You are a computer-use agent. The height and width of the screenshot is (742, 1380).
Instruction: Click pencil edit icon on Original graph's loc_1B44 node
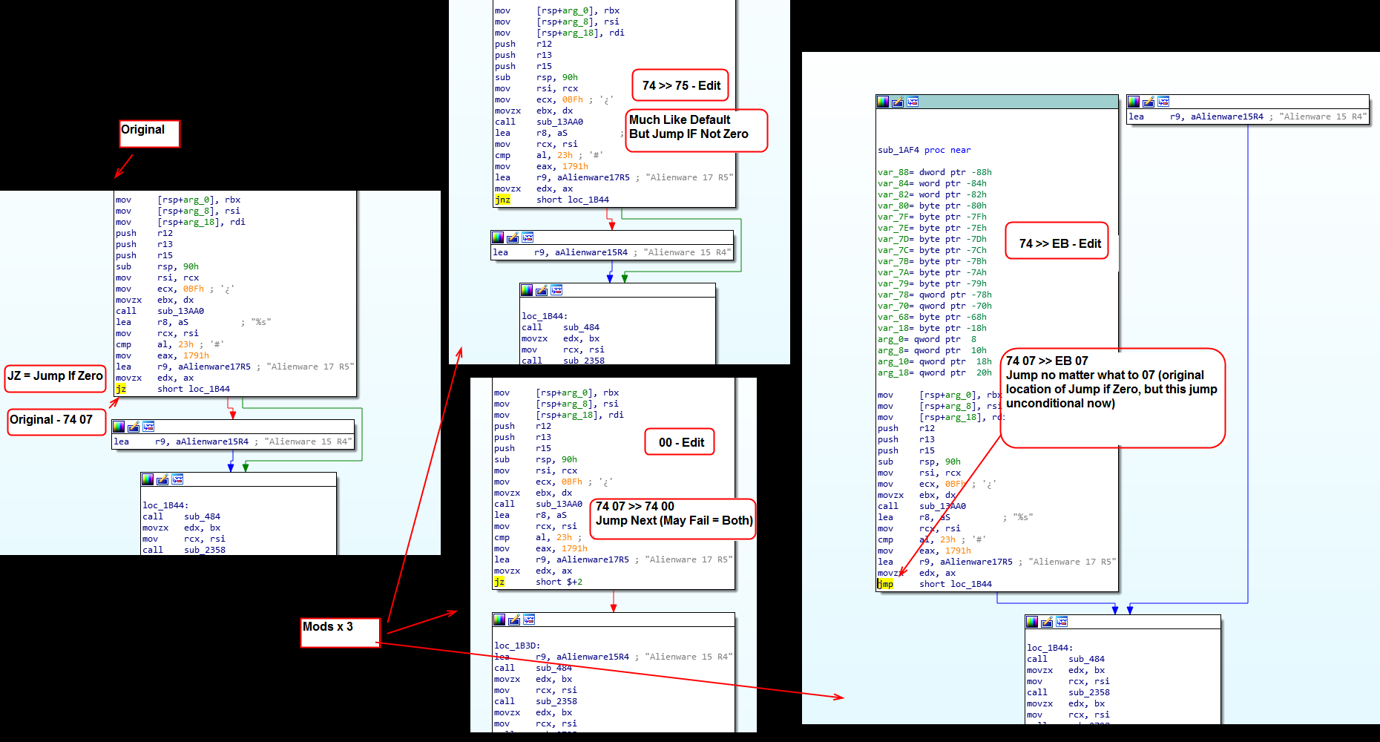[162, 479]
